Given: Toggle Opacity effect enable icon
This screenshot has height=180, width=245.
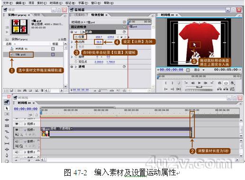Looking at the screenshot, I should pyautogui.click(x=72, y=67).
